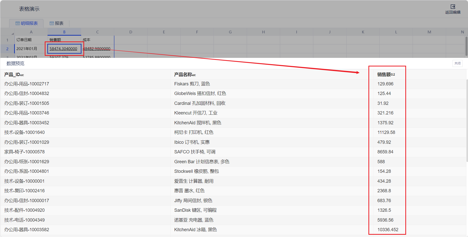The height and width of the screenshot is (237, 468).
Task: Click the 返回编辑 icon
Action: pos(453,7)
